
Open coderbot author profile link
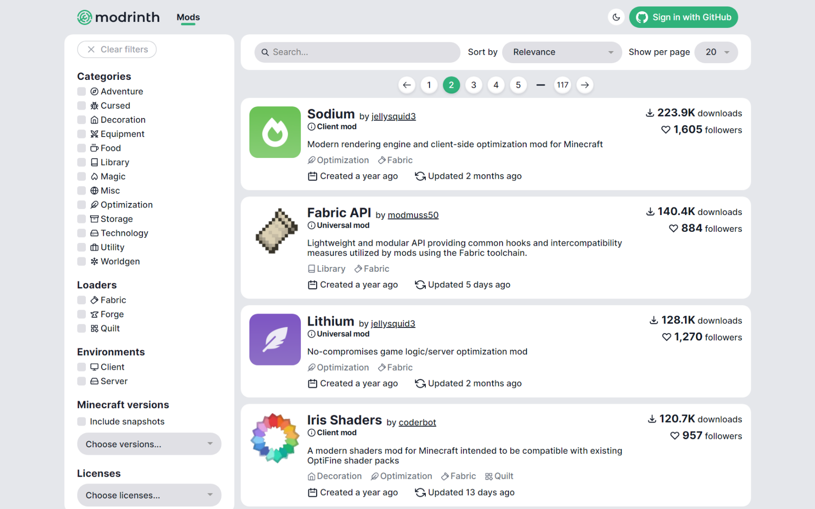tap(417, 423)
